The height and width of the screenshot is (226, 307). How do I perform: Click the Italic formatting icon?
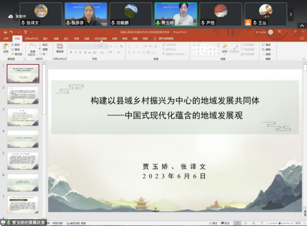76,53
